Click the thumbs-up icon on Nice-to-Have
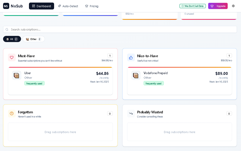The height and width of the screenshot is (151, 241). (131, 57)
